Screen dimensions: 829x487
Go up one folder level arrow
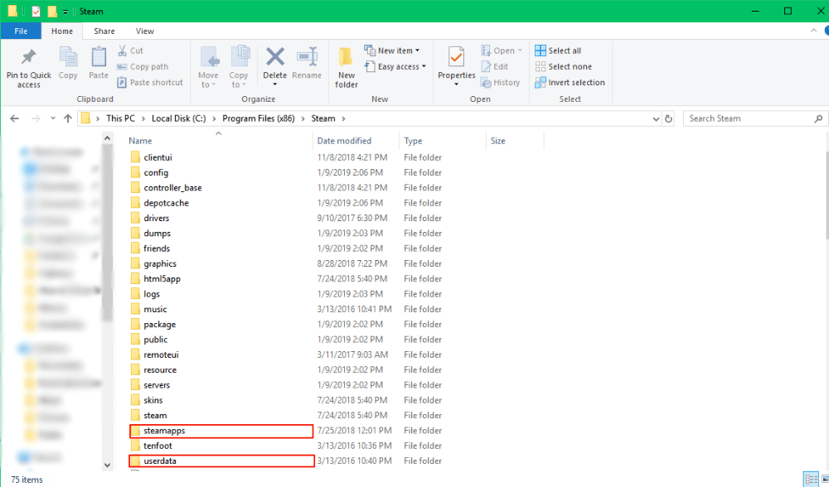[68, 118]
